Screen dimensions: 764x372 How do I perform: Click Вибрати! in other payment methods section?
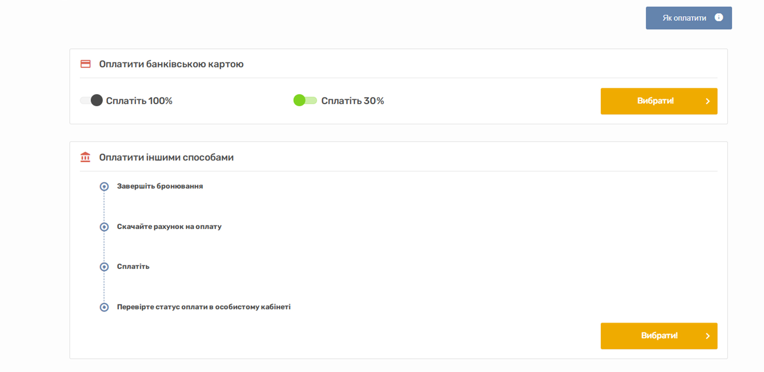659,336
